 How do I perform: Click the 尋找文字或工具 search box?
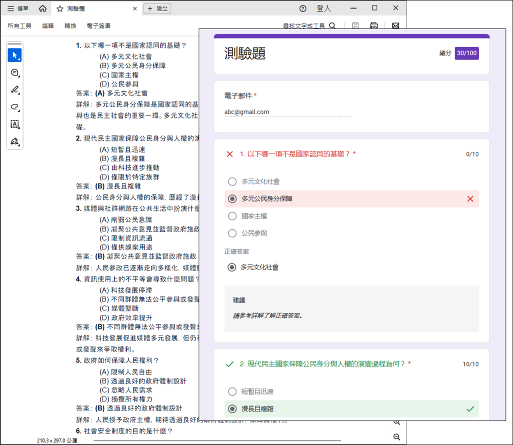(304, 26)
